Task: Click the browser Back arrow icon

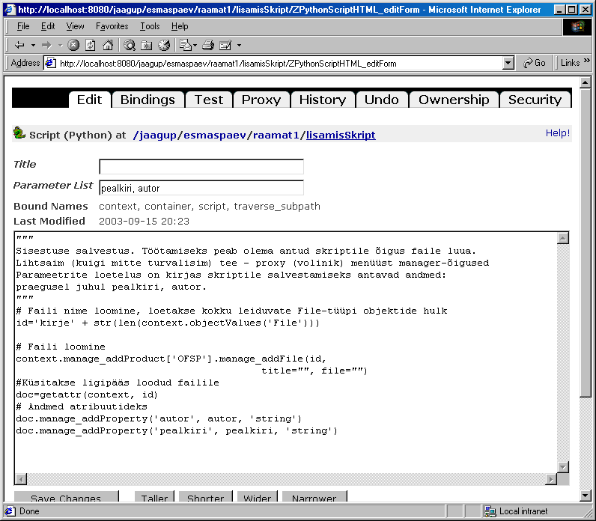Action: pos(19,45)
